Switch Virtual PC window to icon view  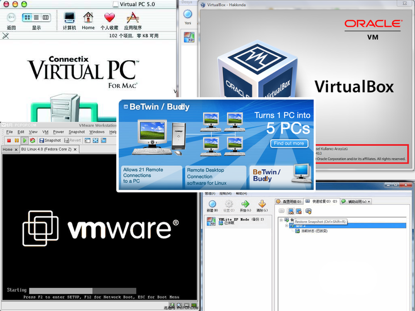tap(27, 17)
